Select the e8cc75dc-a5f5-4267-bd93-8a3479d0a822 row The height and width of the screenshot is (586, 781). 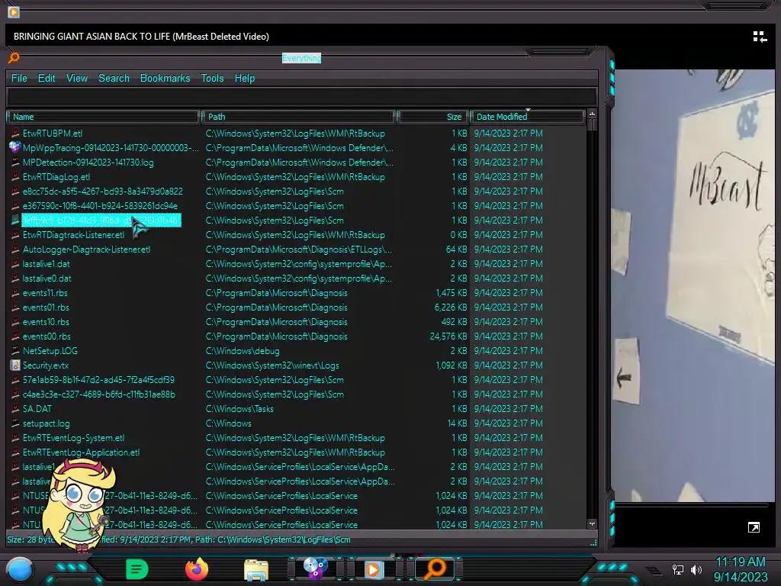297,191
